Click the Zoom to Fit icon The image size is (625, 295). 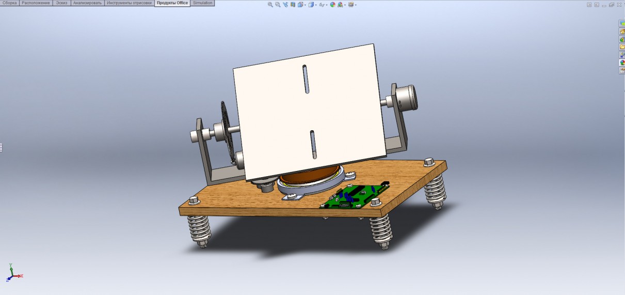pos(270,5)
